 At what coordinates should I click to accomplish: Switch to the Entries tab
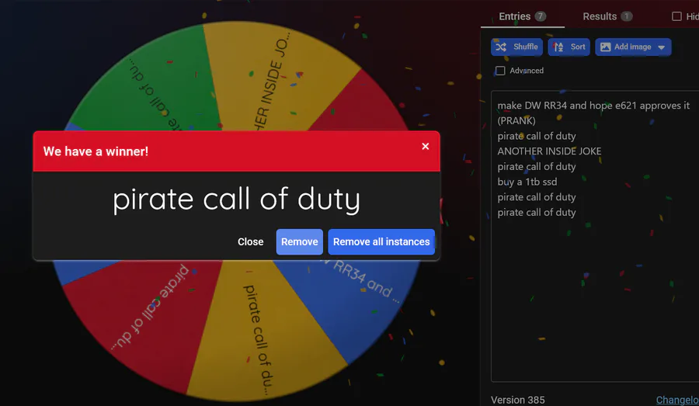tap(522, 16)
